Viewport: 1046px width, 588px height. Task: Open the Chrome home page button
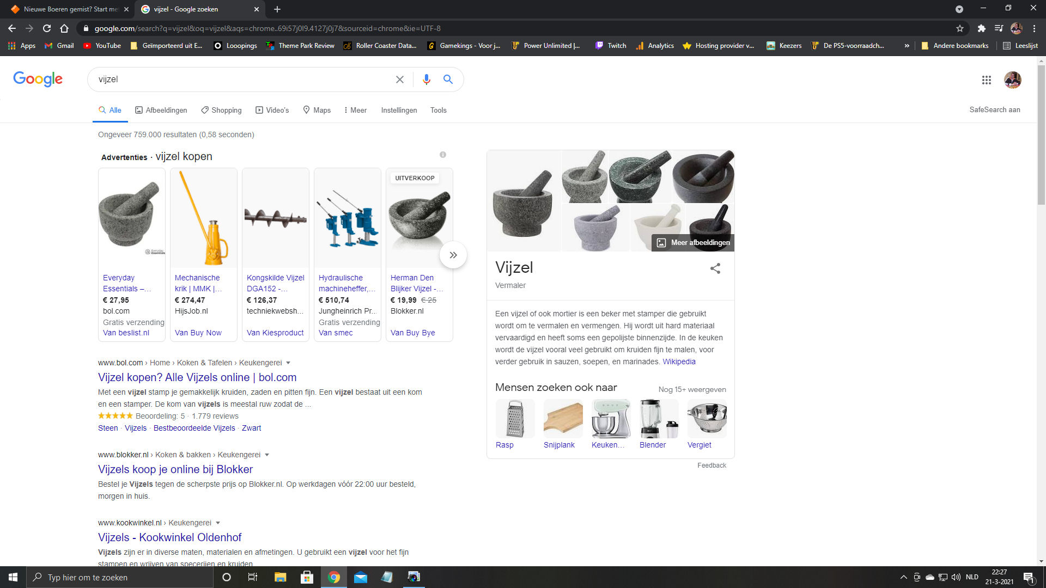64,28
